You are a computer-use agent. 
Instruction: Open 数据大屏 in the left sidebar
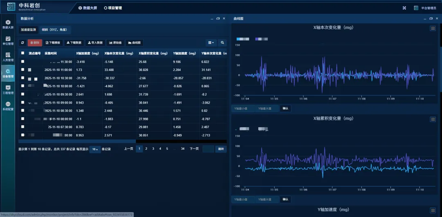[8, 24]
